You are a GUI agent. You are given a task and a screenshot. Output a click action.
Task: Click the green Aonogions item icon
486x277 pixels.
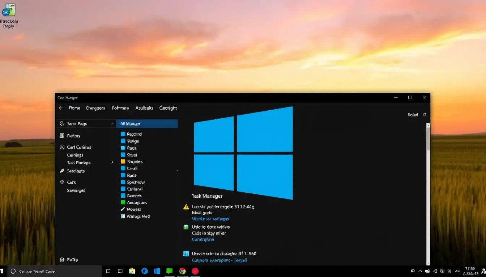(123, 202)
